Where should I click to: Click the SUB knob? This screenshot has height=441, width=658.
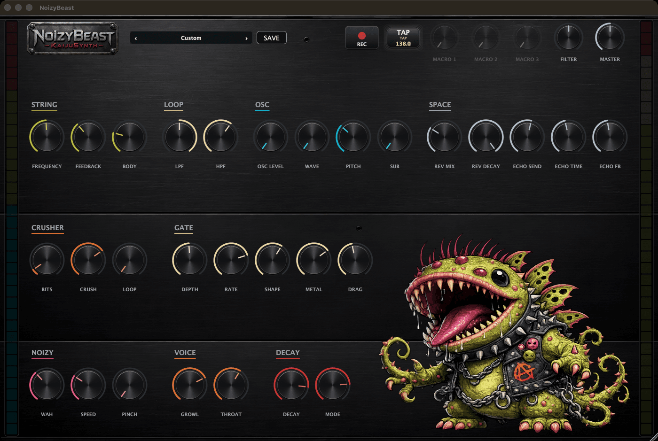click(395, 137)
